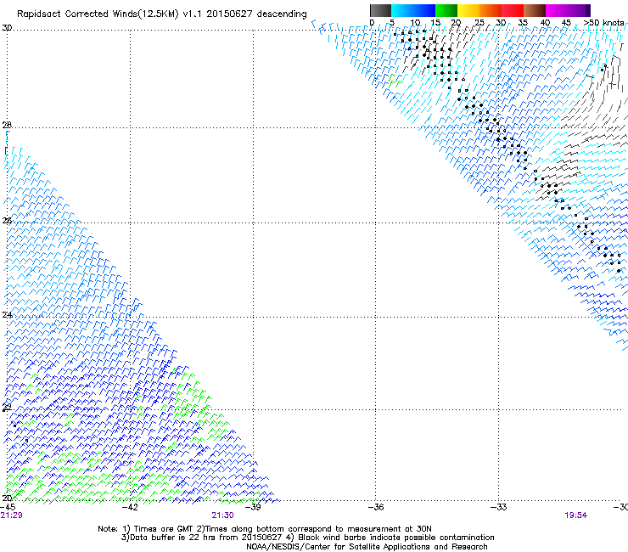Click the longitude label '-45'
Screen dimensions: 628x552
pos(7,507)
